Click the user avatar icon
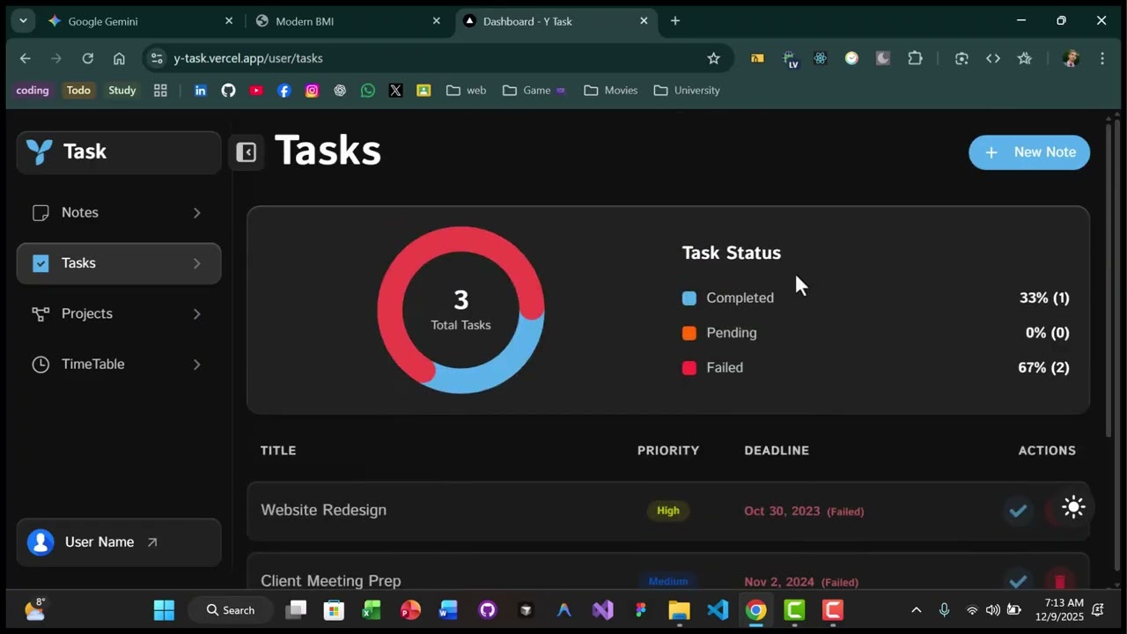Viewport: 1127px width, 634px height. 41,542
